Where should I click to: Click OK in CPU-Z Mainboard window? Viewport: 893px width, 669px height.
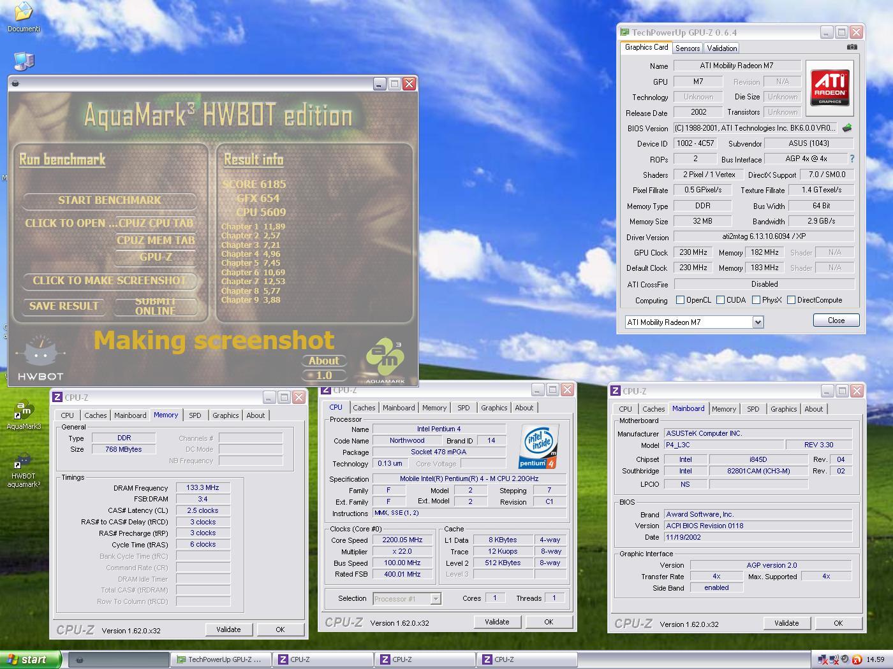pos(838,623)
